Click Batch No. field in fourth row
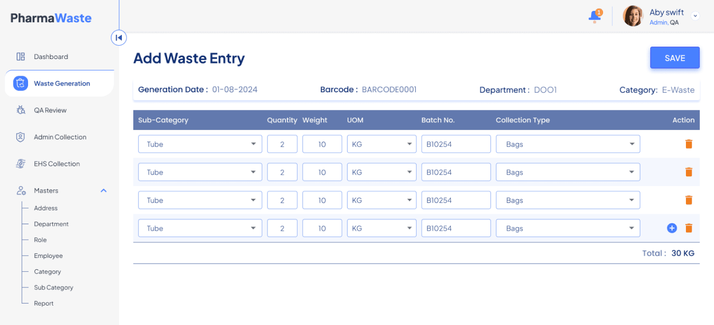Image resolution: width=714 pixels, height=325 pixels. [456, 228]
